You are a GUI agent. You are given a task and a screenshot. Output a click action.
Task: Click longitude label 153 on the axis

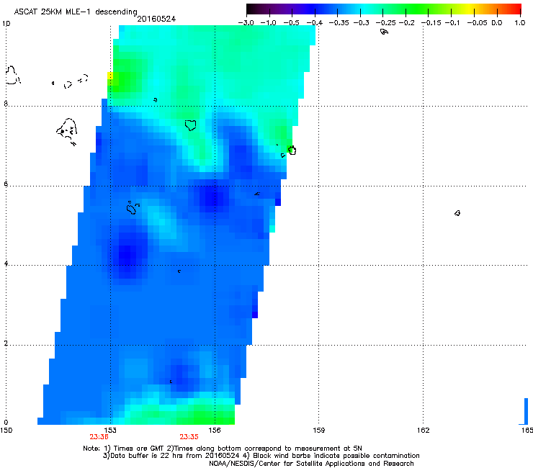coord(110,431)
